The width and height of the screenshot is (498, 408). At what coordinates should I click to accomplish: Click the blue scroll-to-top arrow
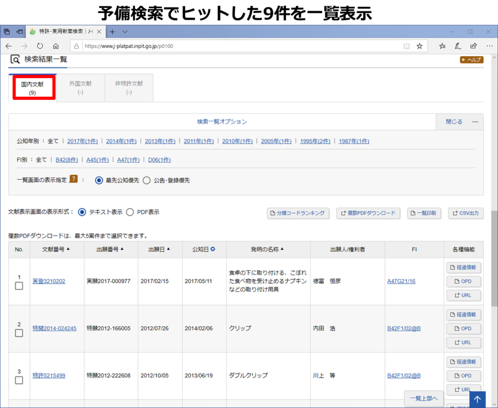coord(477,399)
